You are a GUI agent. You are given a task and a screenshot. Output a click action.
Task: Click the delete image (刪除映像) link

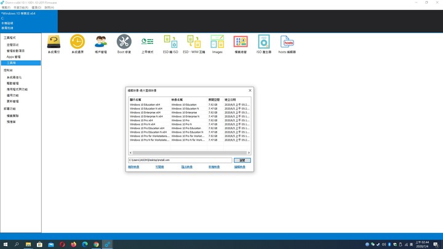point(134,167)
